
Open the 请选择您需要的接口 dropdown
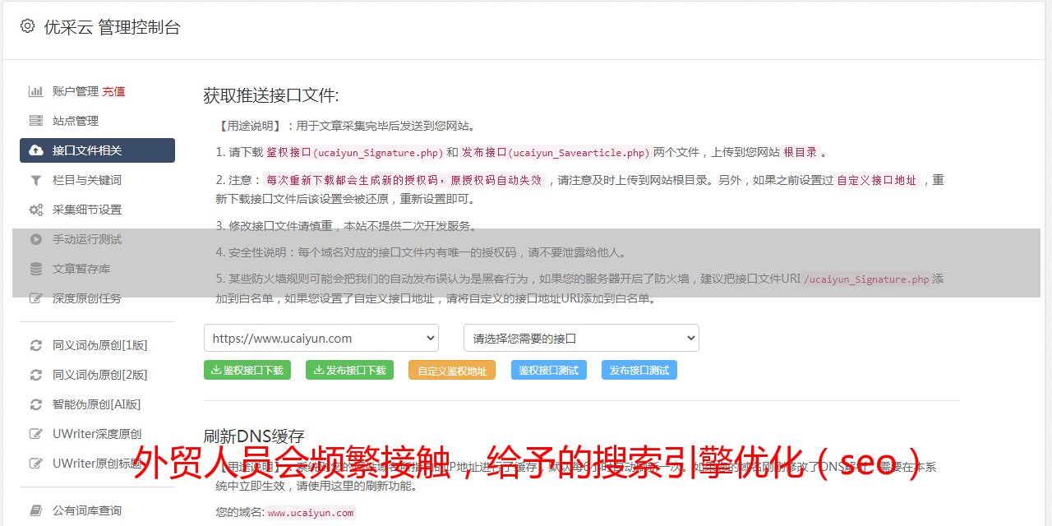[x=582, y=338]
